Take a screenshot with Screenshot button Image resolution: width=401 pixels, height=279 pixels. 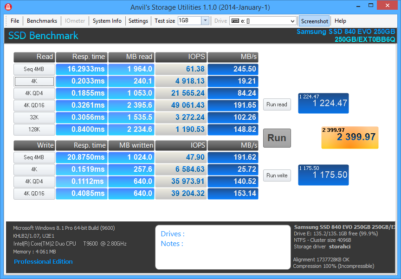coord(314,21)
